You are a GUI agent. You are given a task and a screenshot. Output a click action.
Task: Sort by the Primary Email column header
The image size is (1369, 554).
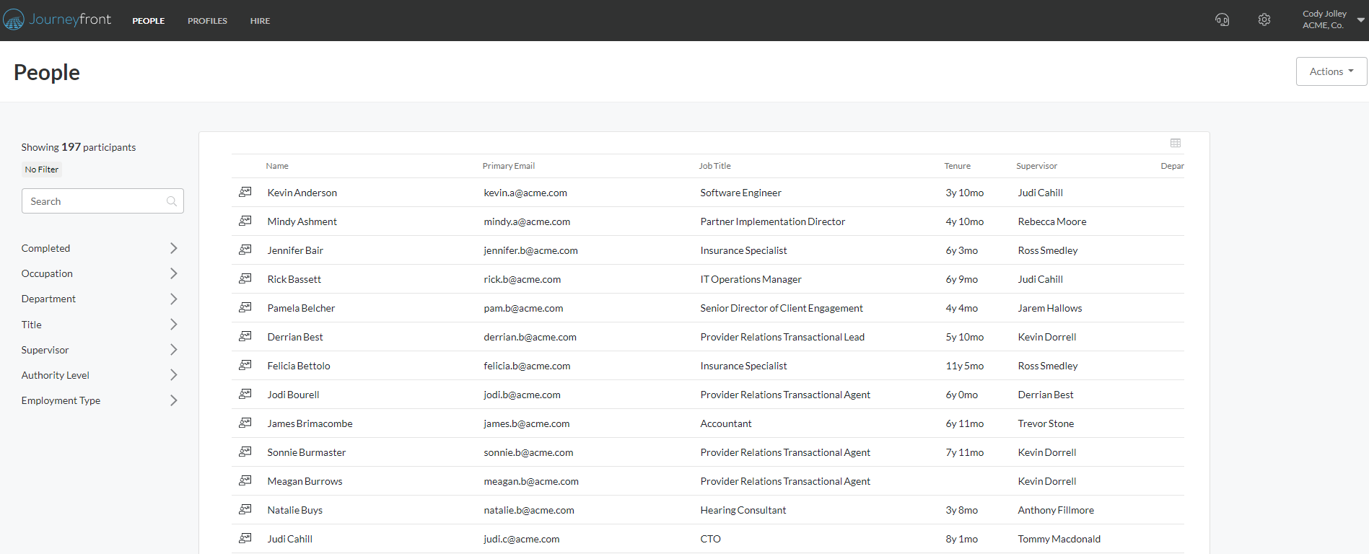point(509,166)
